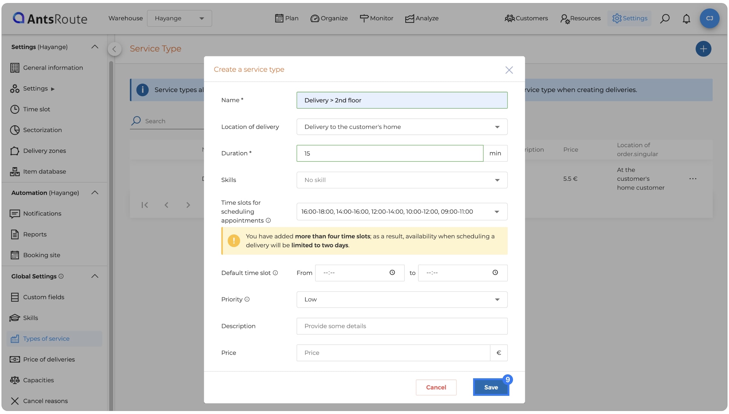Open the CJ user avatar menu

709,18
